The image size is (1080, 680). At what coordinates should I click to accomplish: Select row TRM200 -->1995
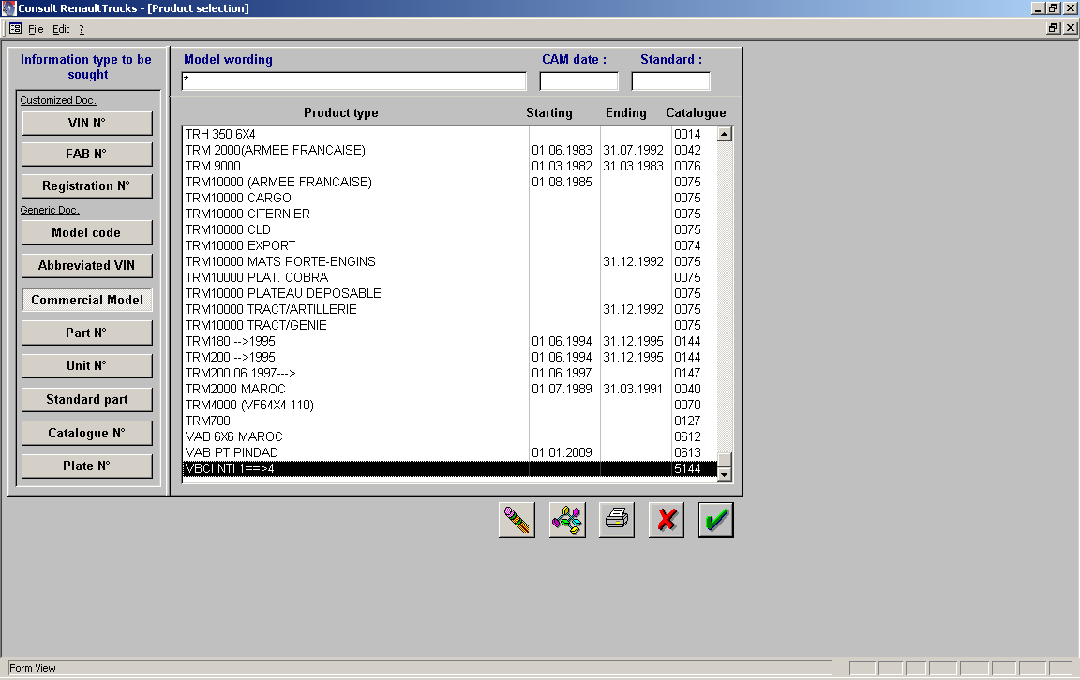click(x=450, y=357)
